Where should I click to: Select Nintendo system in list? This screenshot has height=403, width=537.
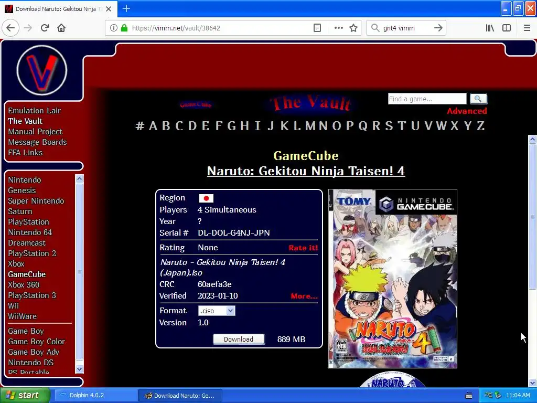[25, 180]
